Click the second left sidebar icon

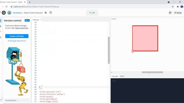(1, 26)
